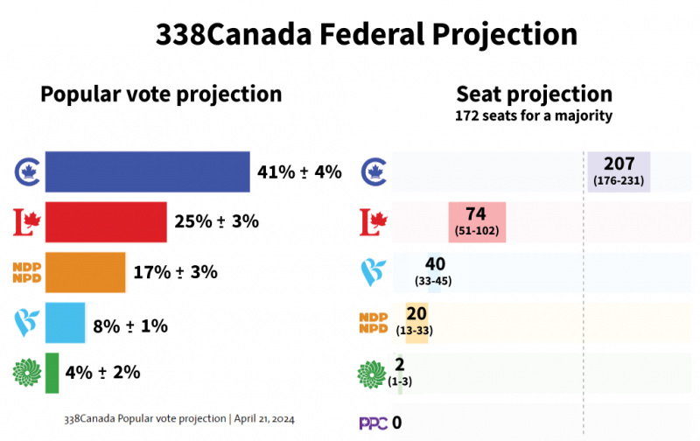Click the Bloc Québécois logo beside light-blue bar
The width and height of the screenshot is (700, 441).
pos(27,322)
